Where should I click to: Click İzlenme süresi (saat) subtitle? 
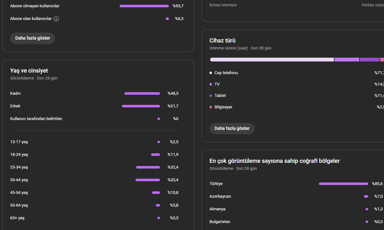[228, 48]
